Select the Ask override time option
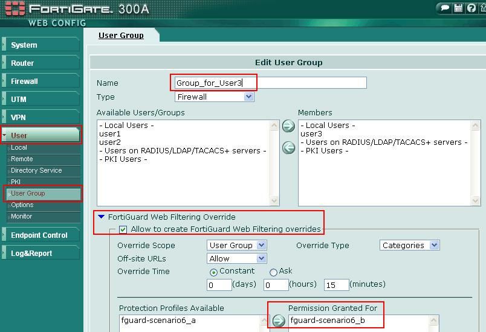This screenshot has width=486, height=332. tap(273, 272)
